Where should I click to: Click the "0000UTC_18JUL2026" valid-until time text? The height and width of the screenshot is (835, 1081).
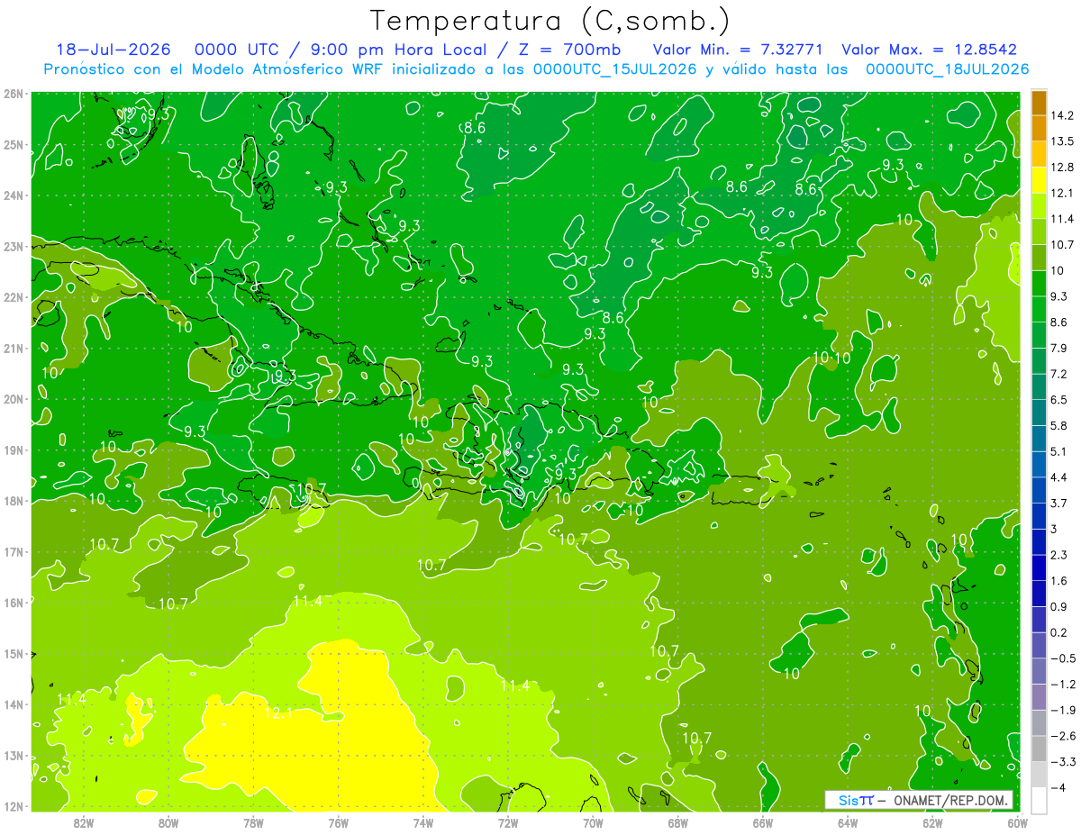[948, 69]
